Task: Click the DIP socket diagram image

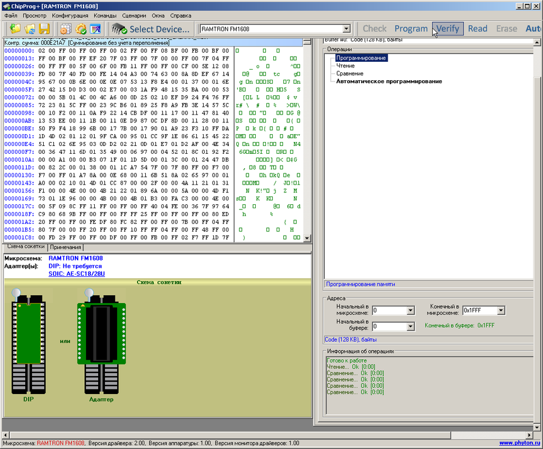Action: point(29,341)
